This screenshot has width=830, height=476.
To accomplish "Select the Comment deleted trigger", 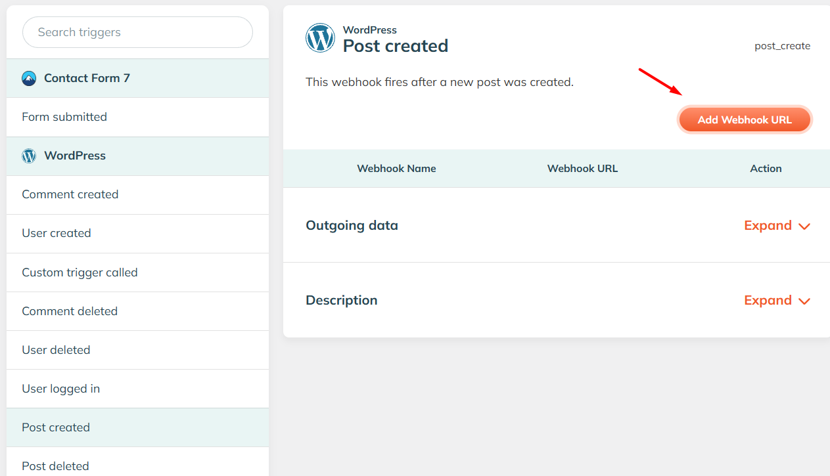I will point(70,311).
